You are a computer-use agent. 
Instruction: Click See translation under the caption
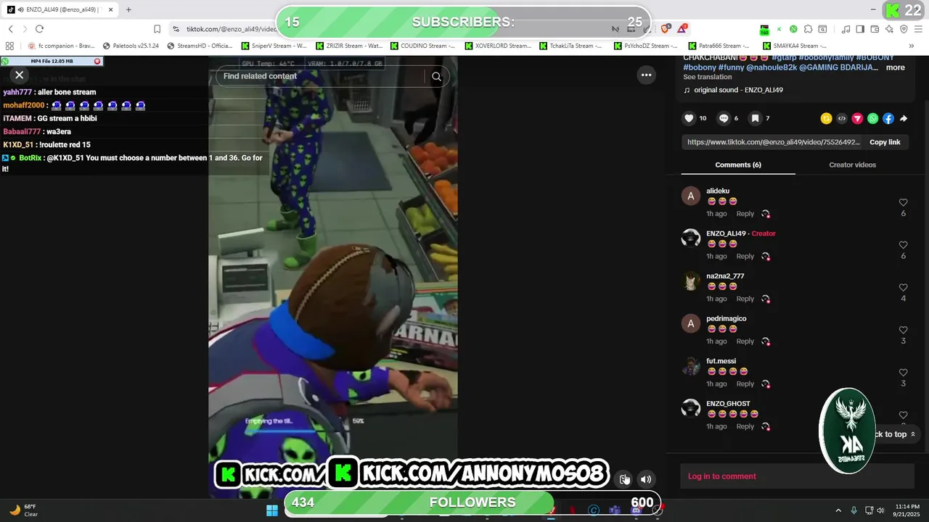pos(708,77)
